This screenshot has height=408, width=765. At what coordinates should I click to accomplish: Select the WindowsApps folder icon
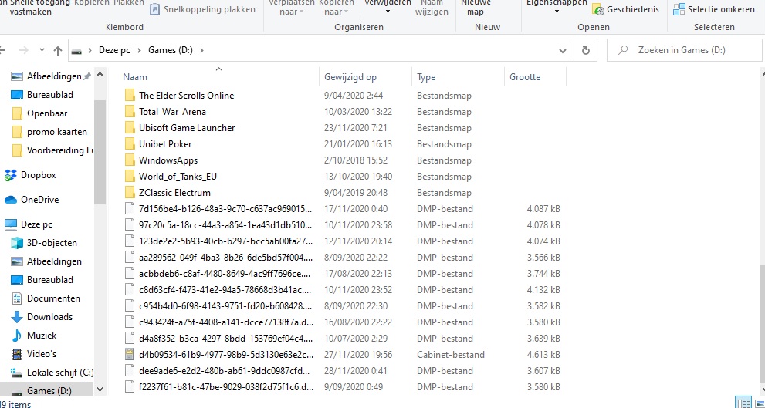130,160
